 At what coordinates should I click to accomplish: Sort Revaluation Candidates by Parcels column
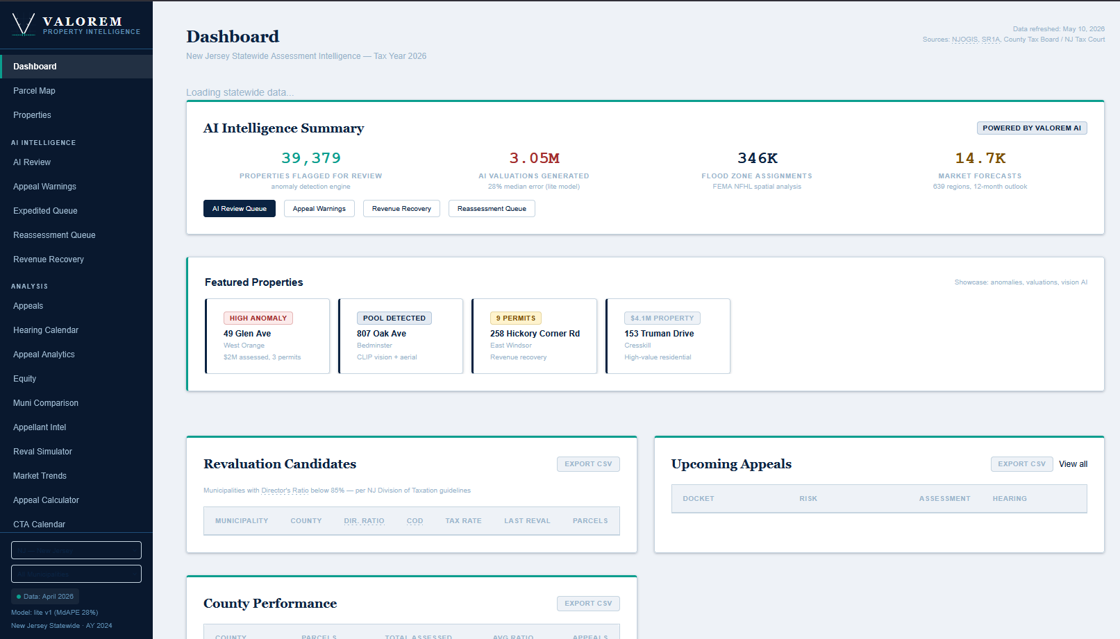[x=590, y=521]
